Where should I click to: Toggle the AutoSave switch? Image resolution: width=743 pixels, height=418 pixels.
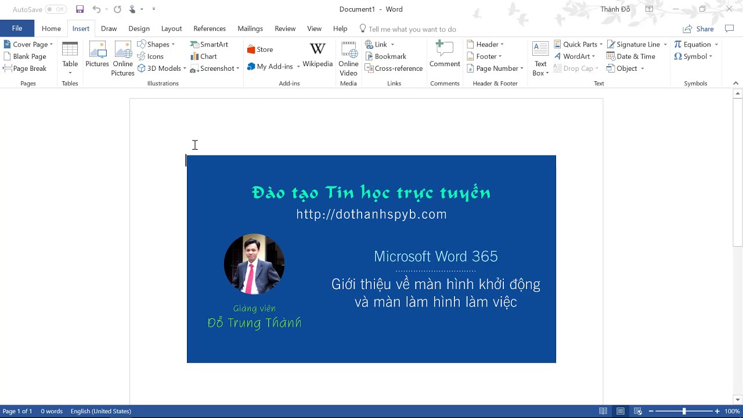[56, 9]
